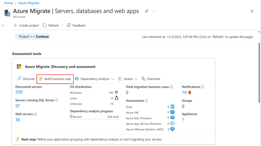
Task: Click the orange notifications bell icon
Action: 190,92
